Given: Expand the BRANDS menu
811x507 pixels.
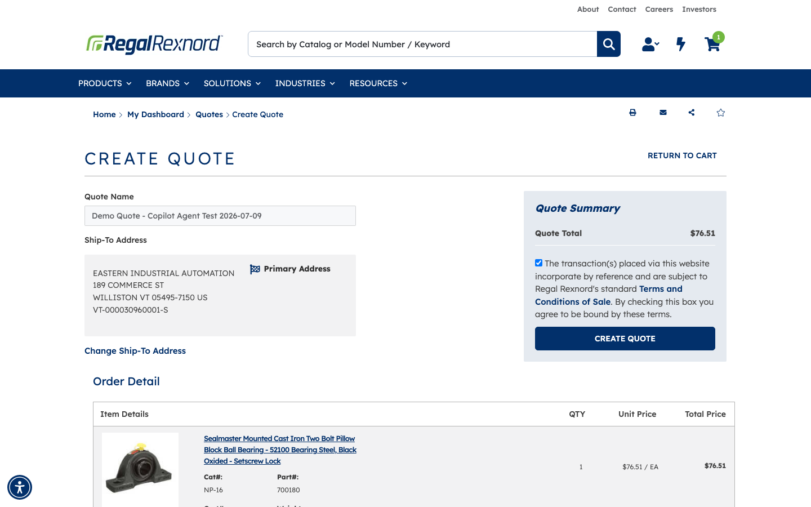Looking at the screenshot, I should tap(167, 83).
